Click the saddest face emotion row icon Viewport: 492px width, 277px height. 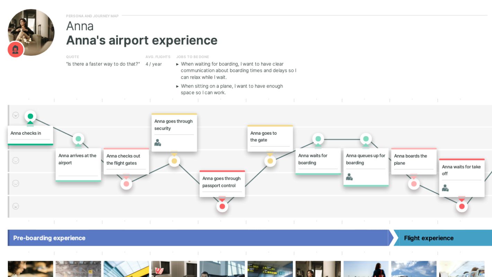coord(16,206)
